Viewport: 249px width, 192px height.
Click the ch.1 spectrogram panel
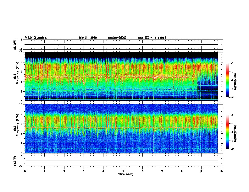121,77
